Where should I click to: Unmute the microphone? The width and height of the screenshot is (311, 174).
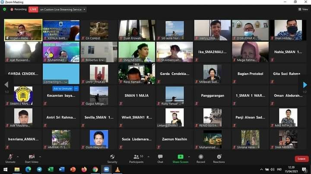pyautogui.click(x=10, y=157)
